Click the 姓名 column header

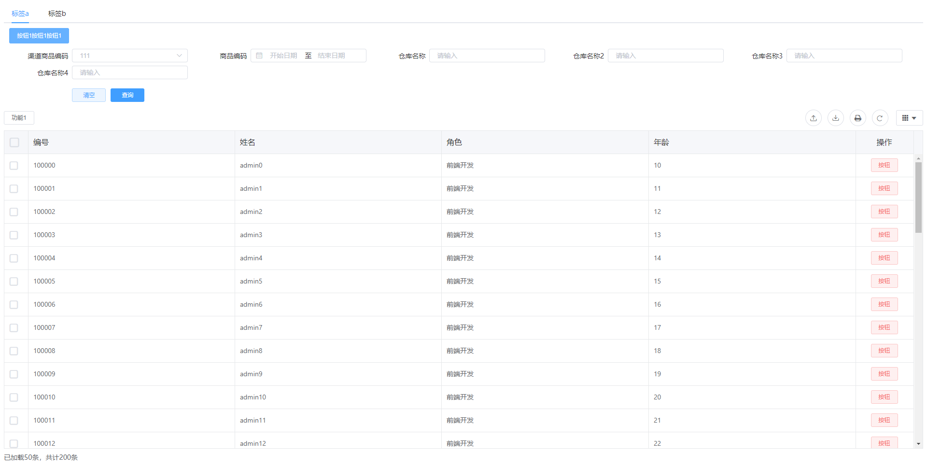coord(338,142)
